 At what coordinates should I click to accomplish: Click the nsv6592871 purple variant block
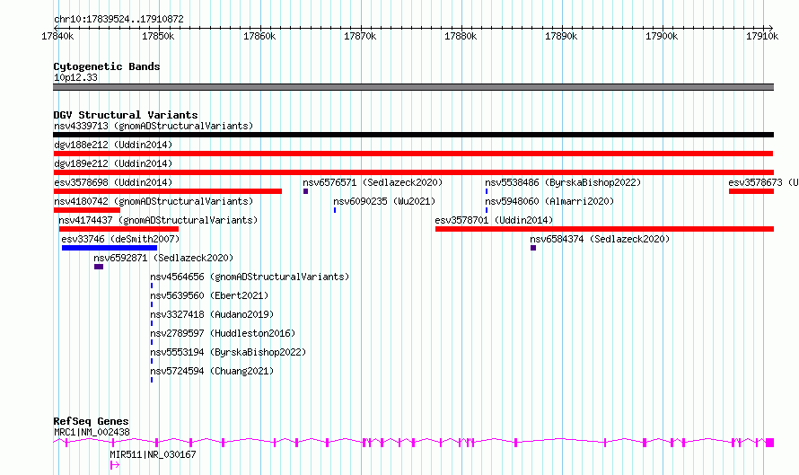pyautogui.click(x=99, y=267)
